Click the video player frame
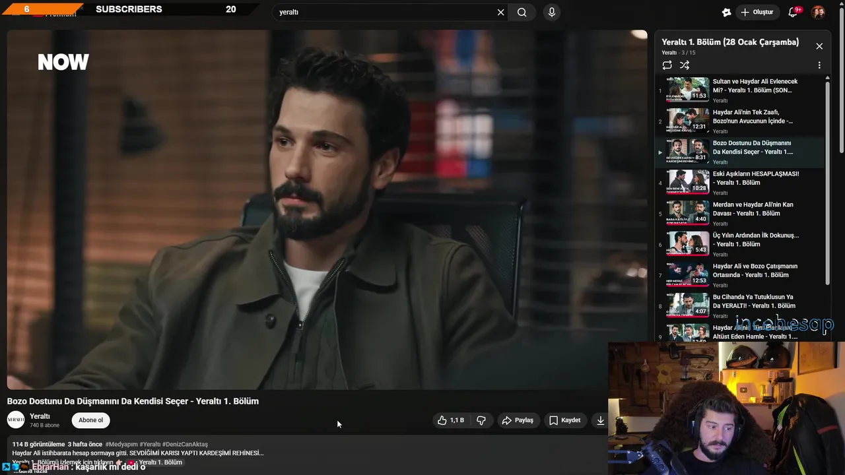 tap(327, 210)
